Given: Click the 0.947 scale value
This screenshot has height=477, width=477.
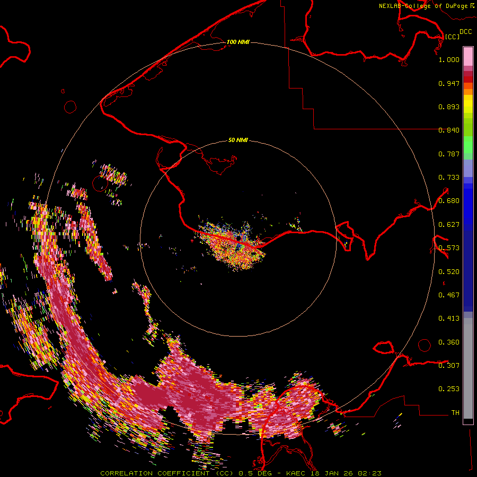Looking at the screenshot, I should point(449,83).
